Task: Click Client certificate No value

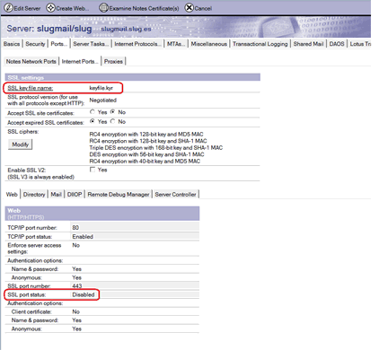Action: [76, 311]
